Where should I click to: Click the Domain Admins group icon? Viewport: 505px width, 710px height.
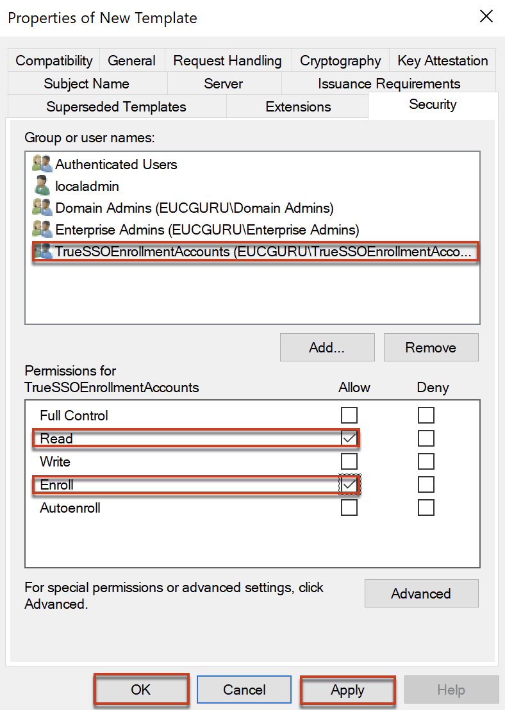pyautogui.click(x=42, y=207)
